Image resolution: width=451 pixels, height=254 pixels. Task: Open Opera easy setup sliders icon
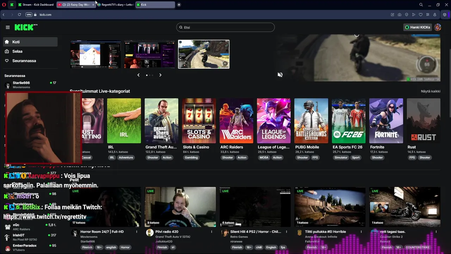[428, 14]
